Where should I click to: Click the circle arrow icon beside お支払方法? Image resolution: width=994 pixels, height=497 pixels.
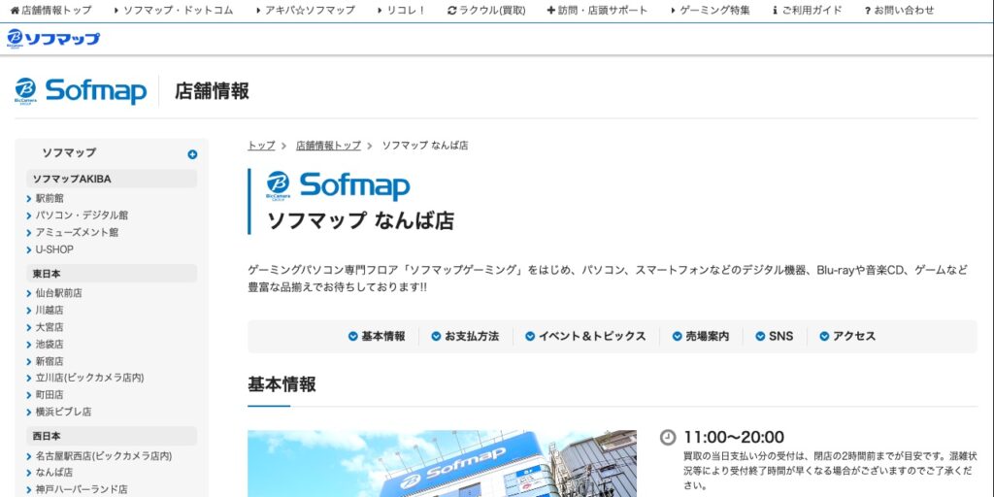(x=436, y=337)
